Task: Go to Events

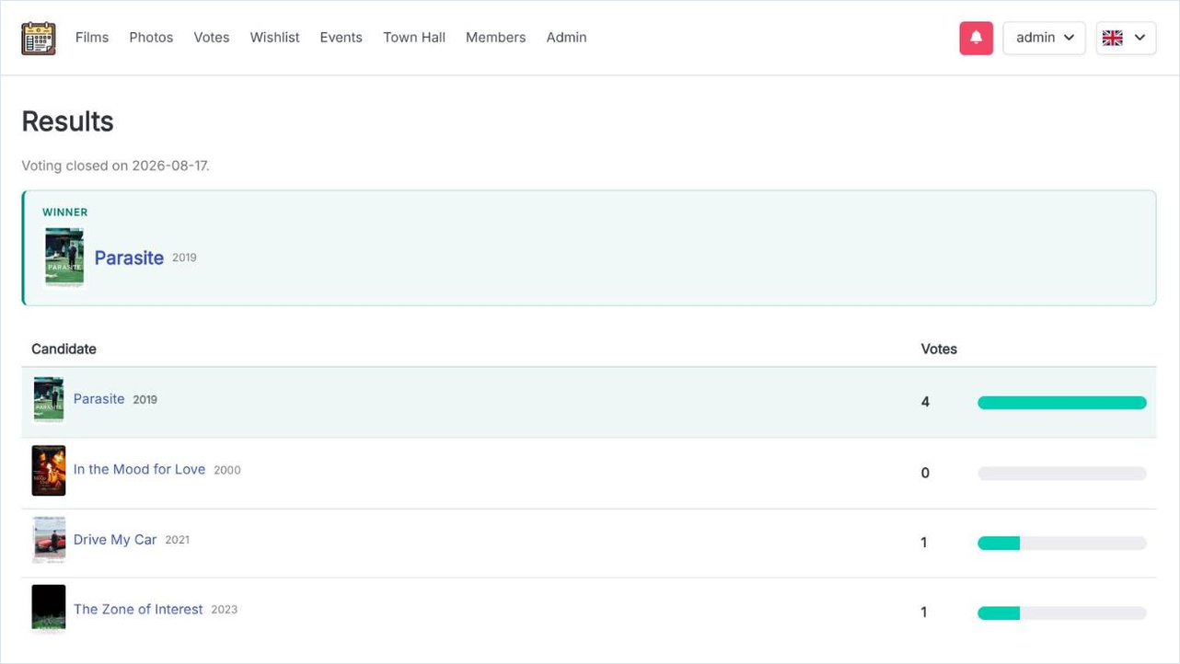Action: [341, 38]
